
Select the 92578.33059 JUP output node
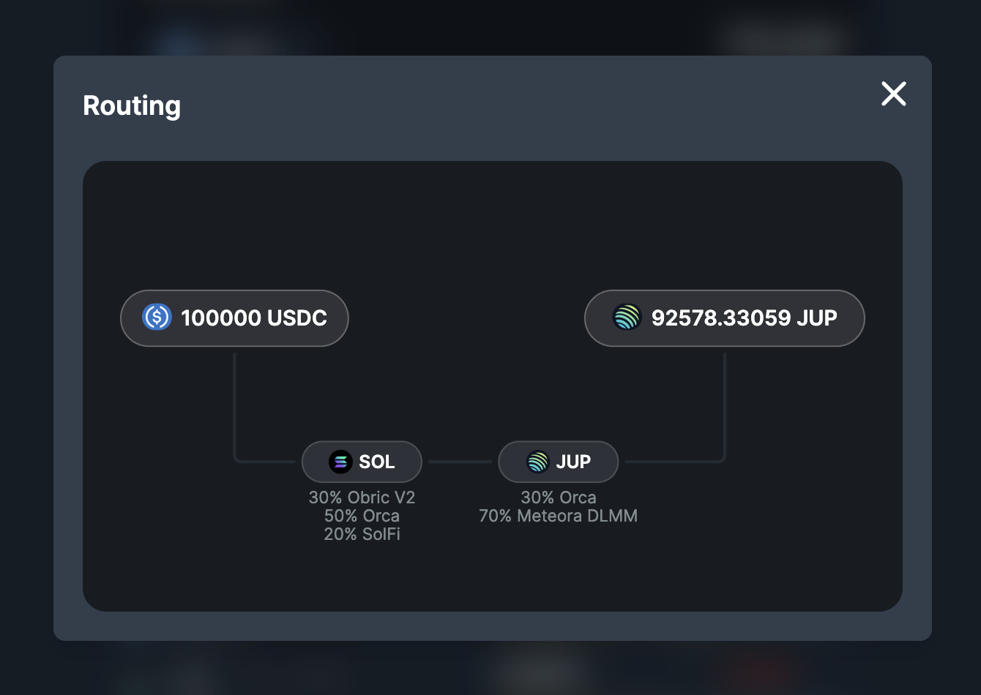pyautogui.click(x=724, y=318)
